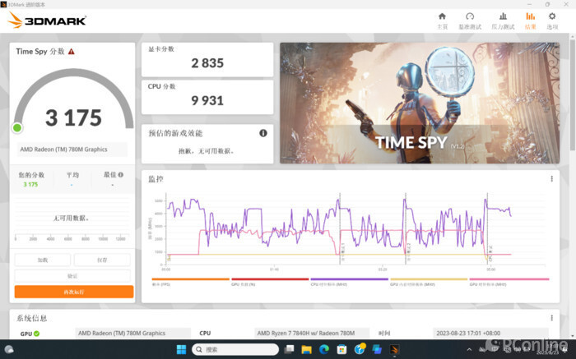
Task: Switch to the Results (结果) tab
Action: pos(530,21)
